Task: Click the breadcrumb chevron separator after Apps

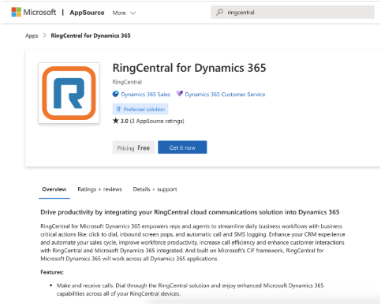Action: tap(44, 35)
